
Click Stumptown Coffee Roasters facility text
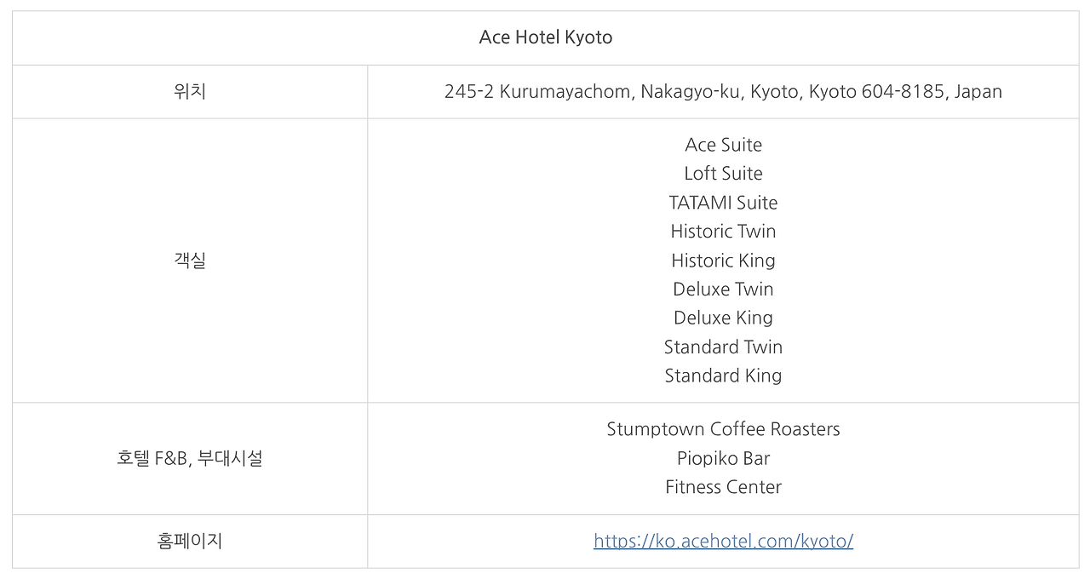pos(723,429)
